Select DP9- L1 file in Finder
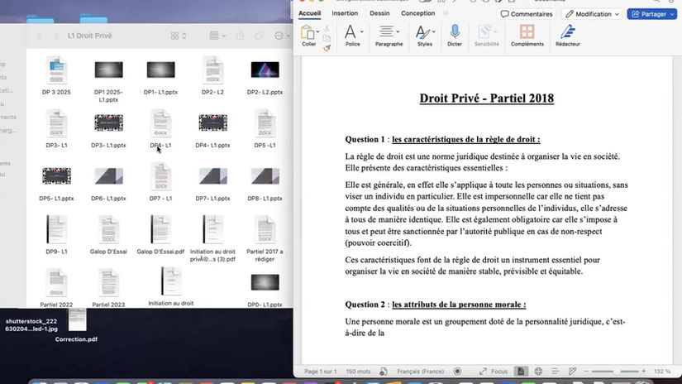The width and height of the screenshot is (682, 384). pyautogui.click(x=56, y=235)
